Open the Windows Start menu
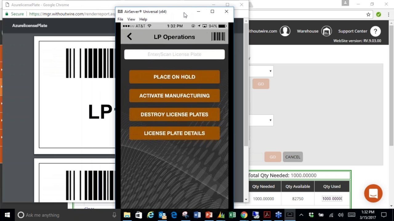Viewport: 394px width, 221px height. 7,215
